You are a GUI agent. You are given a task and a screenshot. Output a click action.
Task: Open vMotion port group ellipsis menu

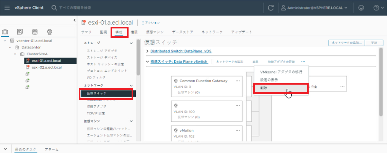[238, 130]
